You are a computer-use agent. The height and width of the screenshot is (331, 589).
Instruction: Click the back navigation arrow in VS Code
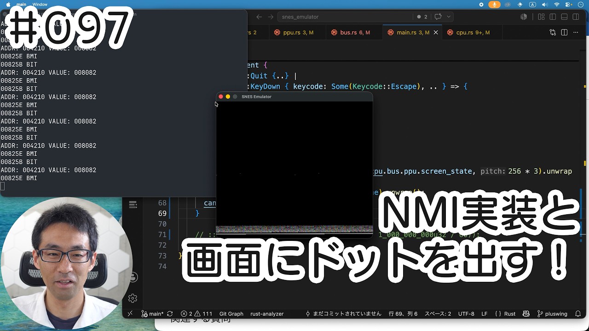click(259, 17)
